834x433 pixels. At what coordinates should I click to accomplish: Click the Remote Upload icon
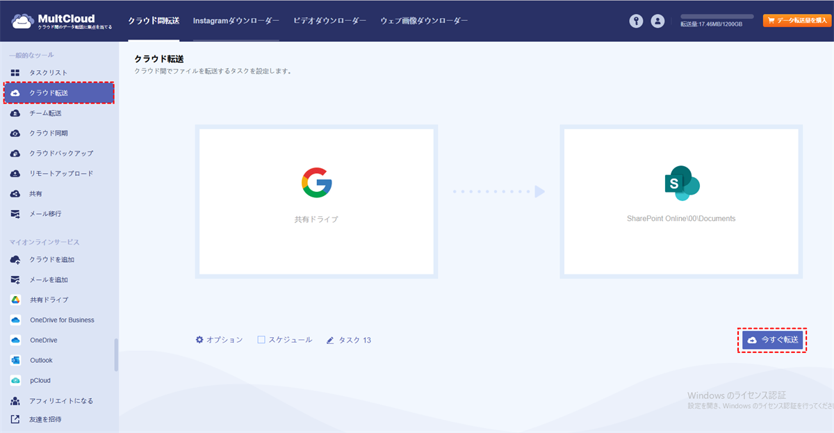click(15, 173)
